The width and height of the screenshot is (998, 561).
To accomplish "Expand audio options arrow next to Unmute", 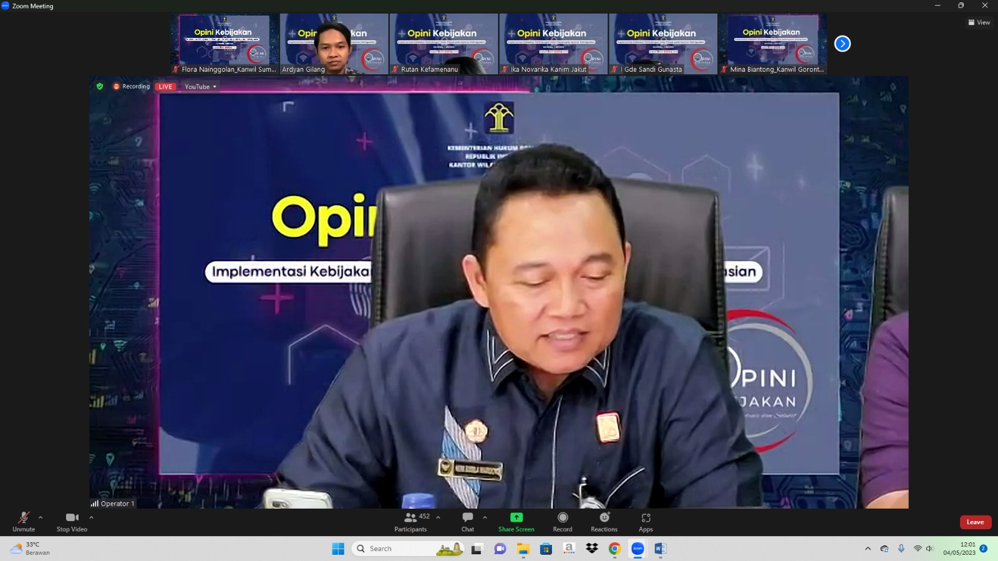I will coord(41,517).
